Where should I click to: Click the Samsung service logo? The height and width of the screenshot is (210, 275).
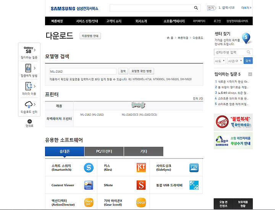pos(74,8)
